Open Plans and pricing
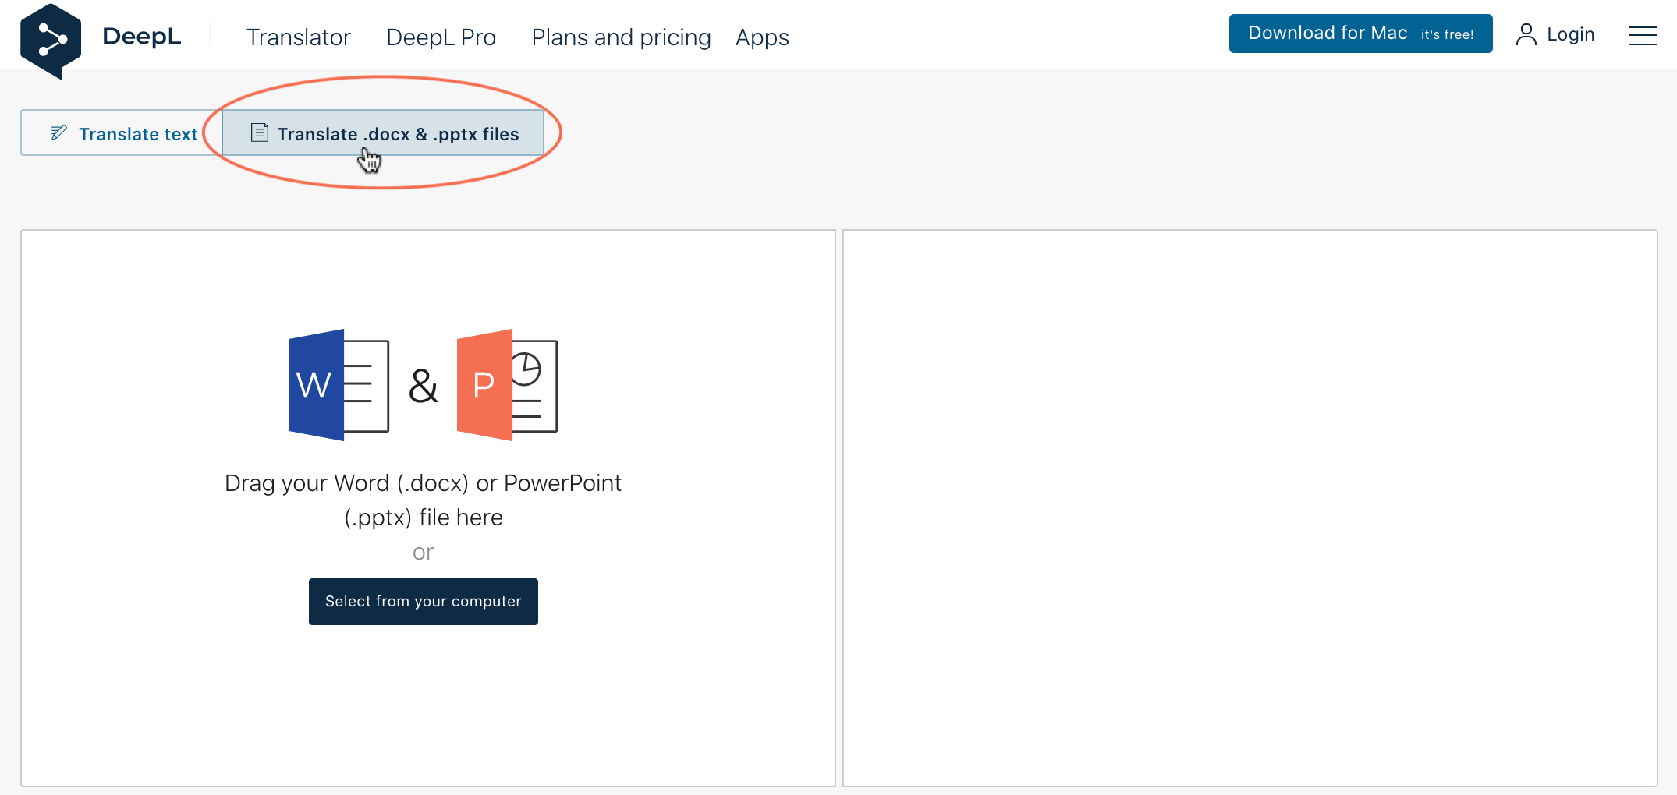Image resolution: width=1677 pixels, height=795 pixels. pos(621,37)
